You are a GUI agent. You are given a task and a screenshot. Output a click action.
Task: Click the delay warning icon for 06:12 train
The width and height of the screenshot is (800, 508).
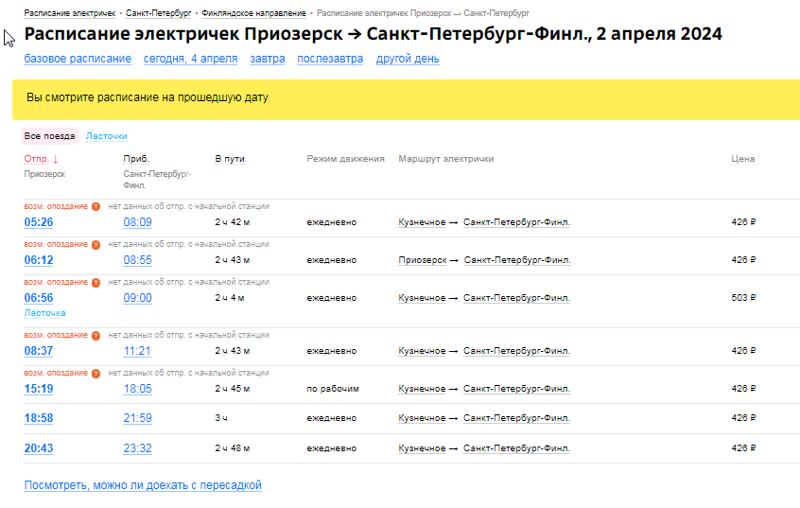(96, 244)
